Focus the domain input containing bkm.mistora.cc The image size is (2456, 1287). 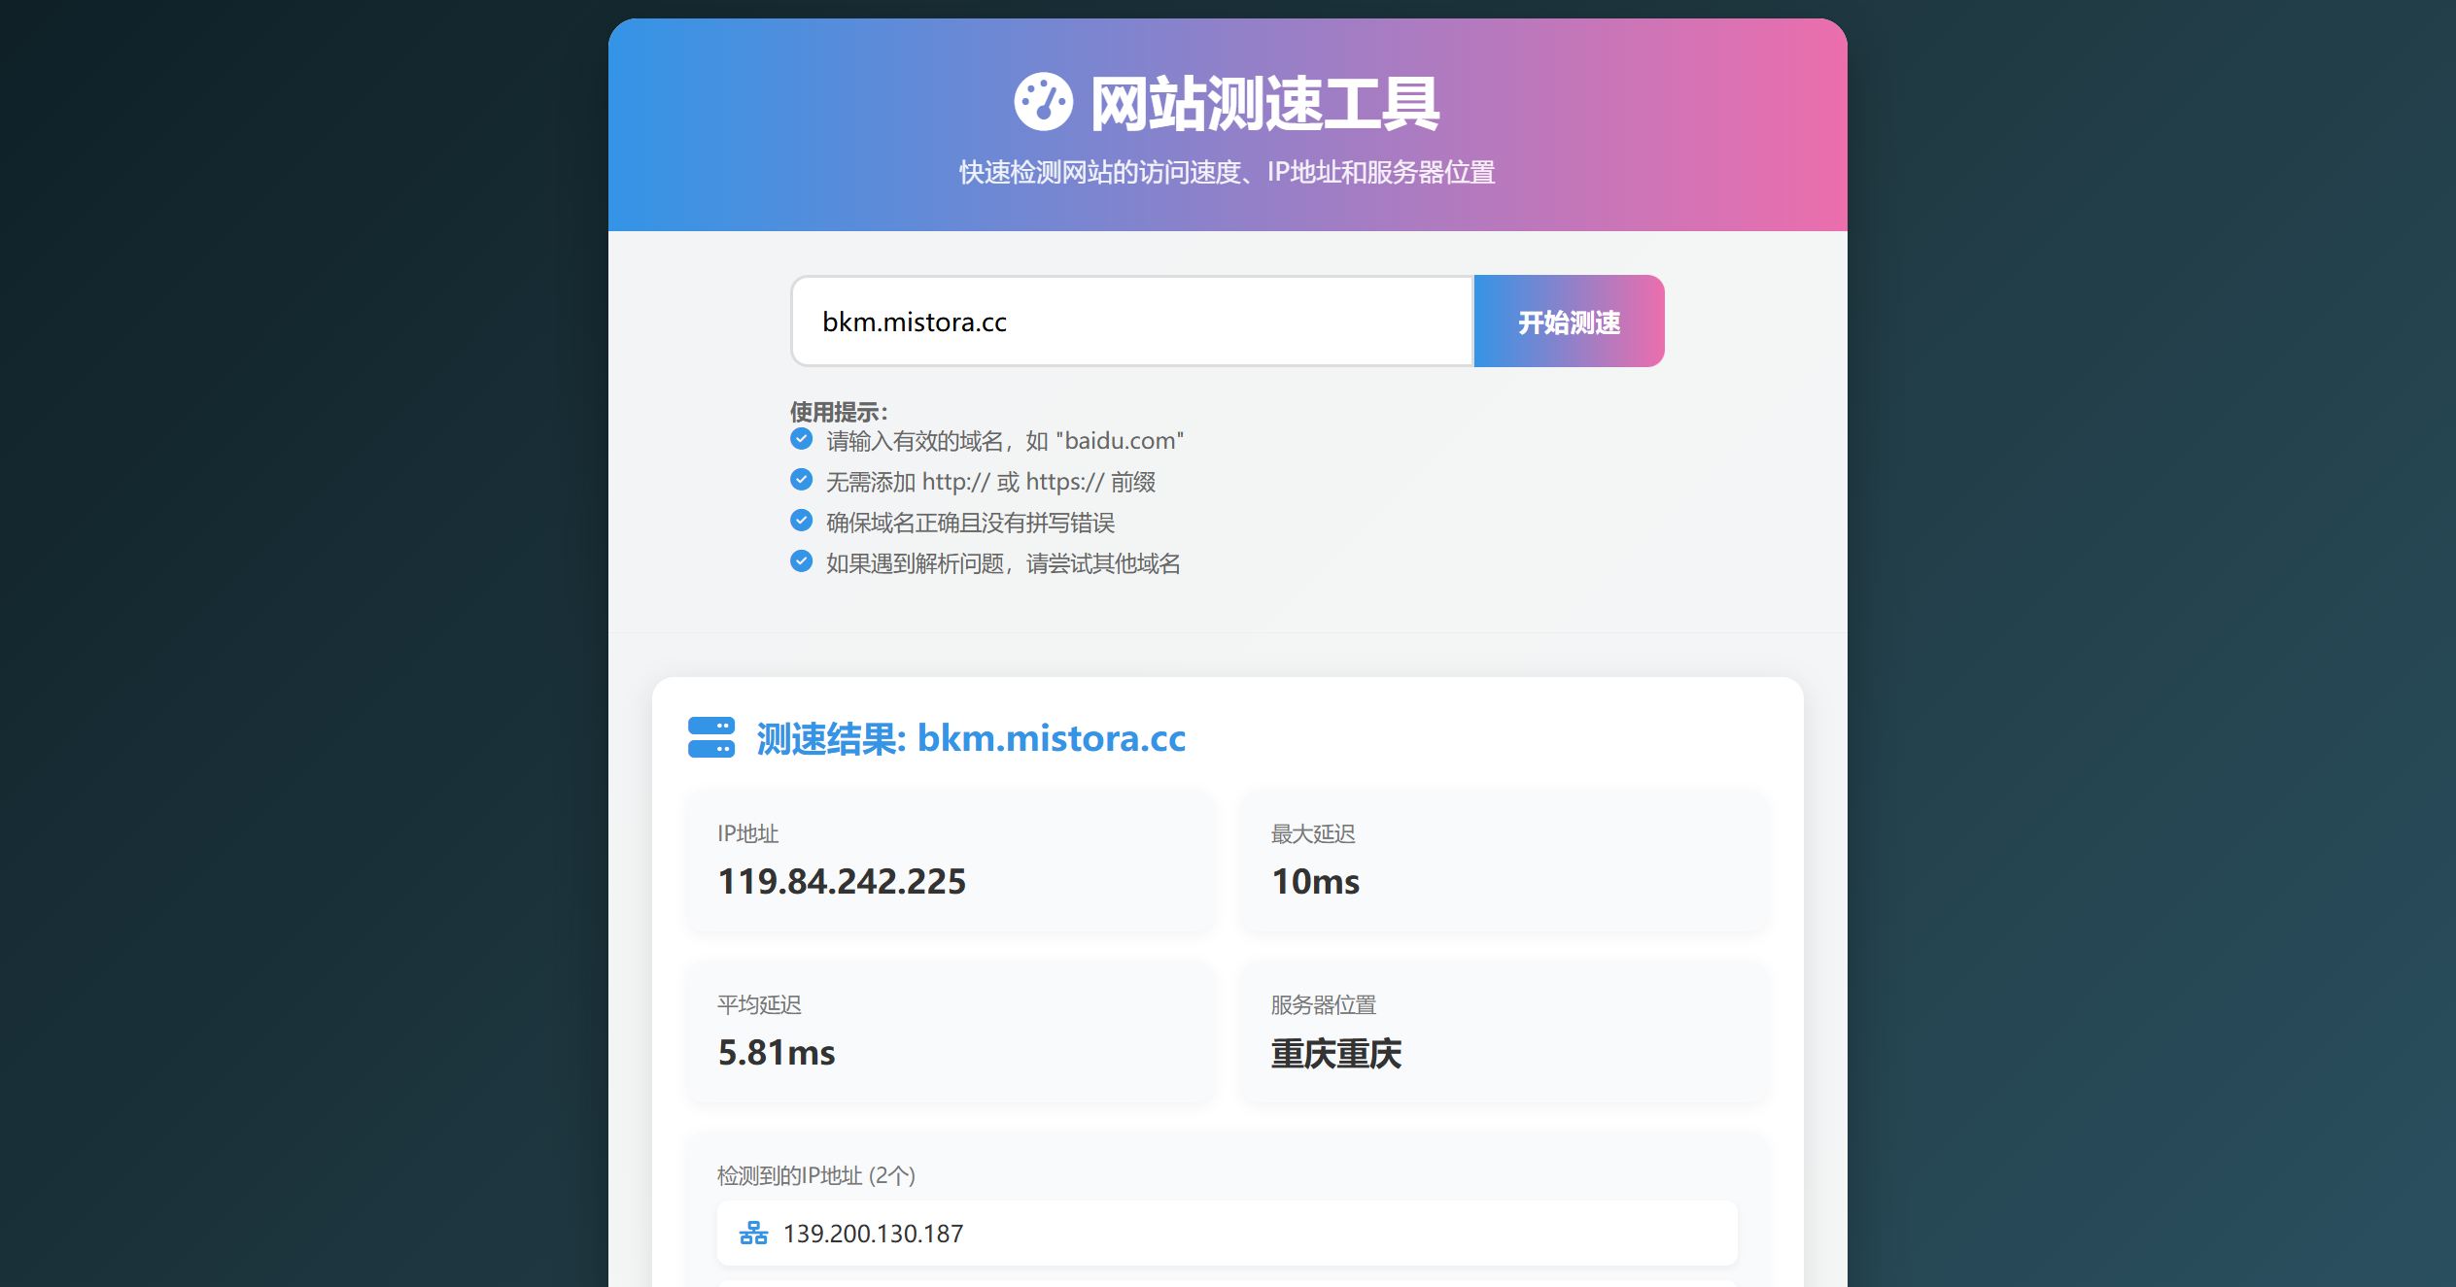coord(1132,322)
